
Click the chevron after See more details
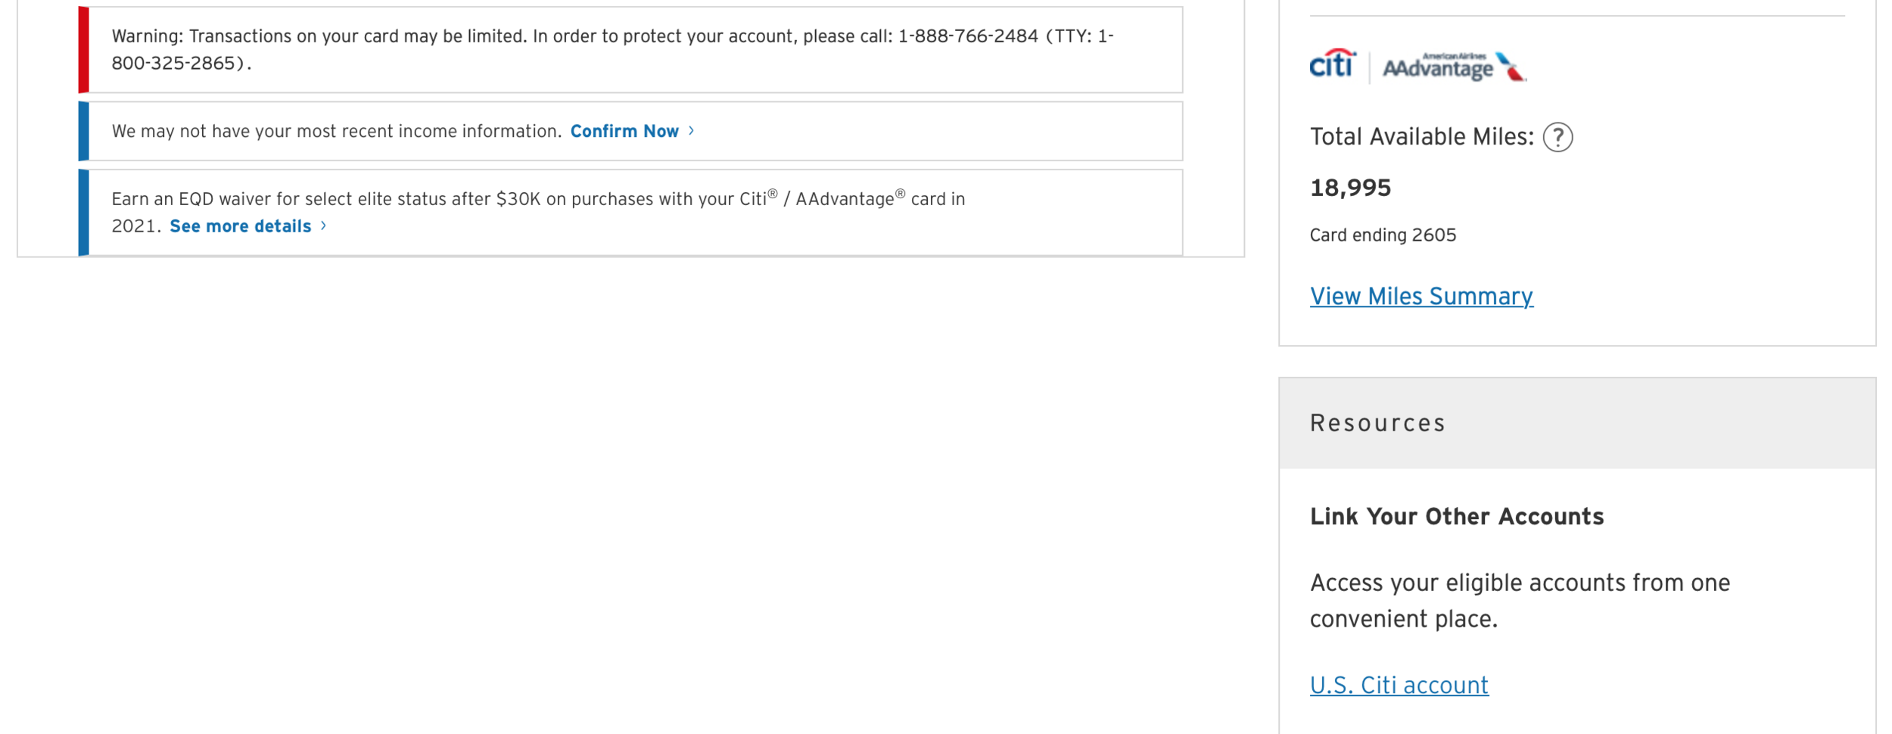pyautogui.click(x=323, y=225)
